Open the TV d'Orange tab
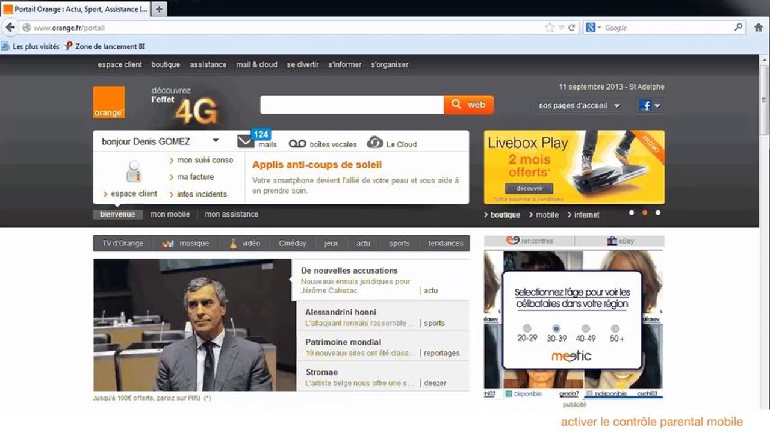This screenshot has width=770, height=433. (123, 244)
